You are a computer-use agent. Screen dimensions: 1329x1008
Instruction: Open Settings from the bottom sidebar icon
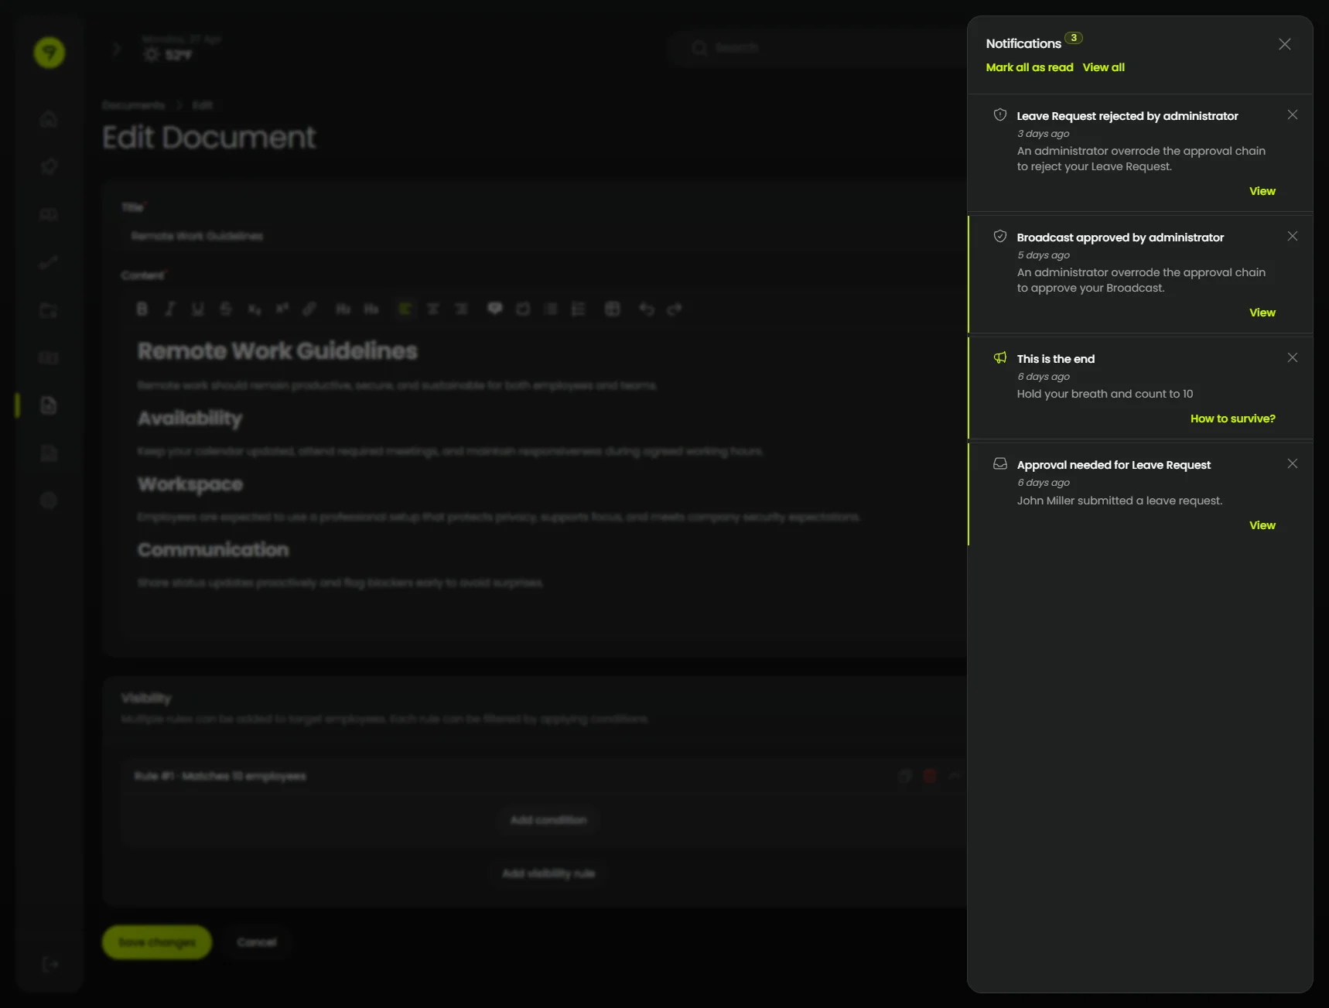coord(50,501)
